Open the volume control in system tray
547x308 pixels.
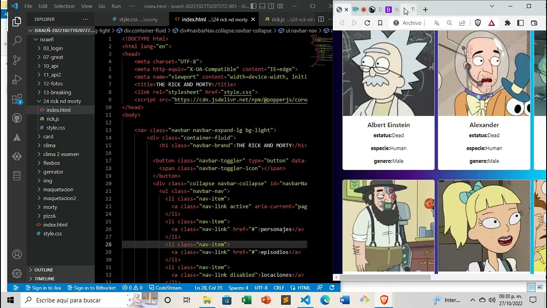click(491, 300)
